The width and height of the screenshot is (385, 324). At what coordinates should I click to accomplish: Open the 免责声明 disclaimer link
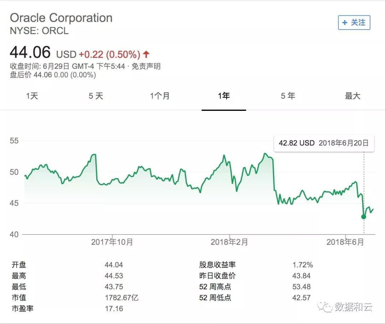pyautogui.click(x=147, y=66)
